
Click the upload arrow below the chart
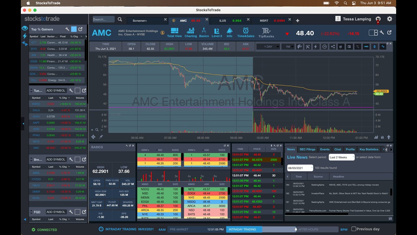[x=389, y=137]
